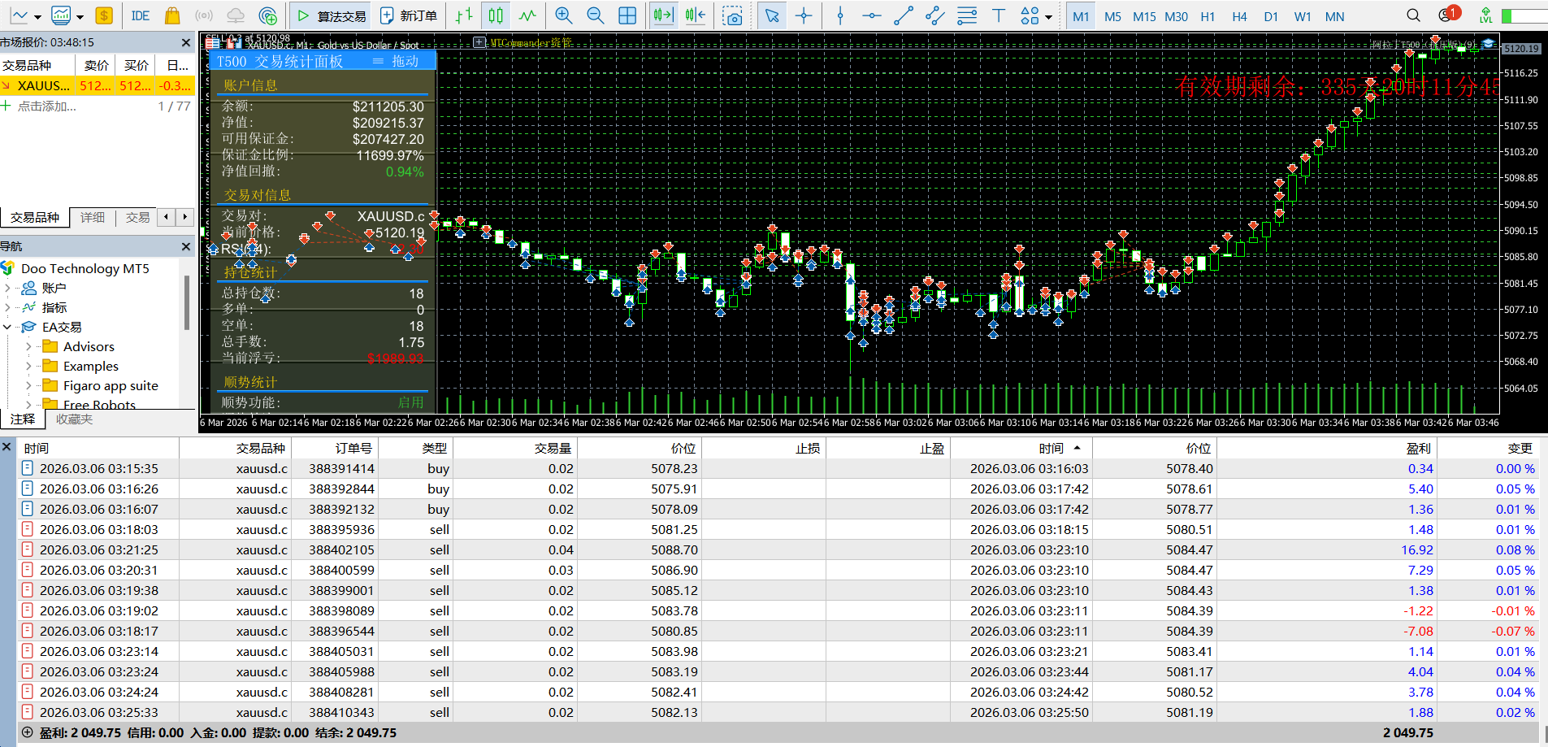
Task: Select the trendline drawing tool
Action: (x=903, y=15)
